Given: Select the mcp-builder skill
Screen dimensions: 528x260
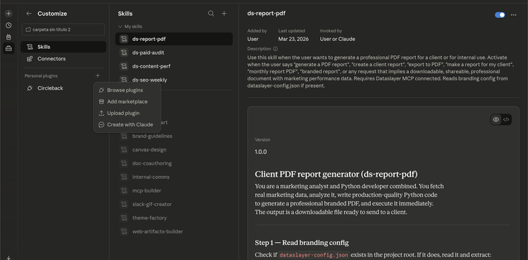Looking at the screenshot, I should (x=174, y=190).
